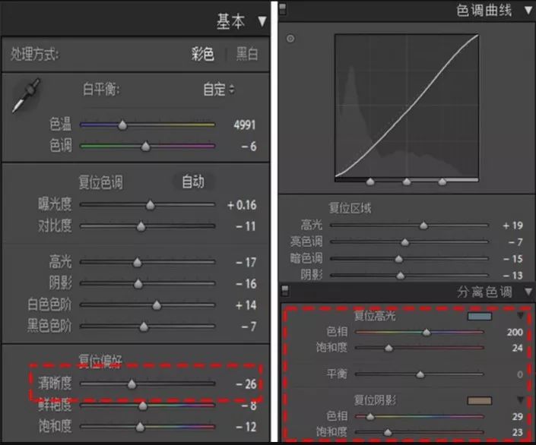This screenshot has height=445, width=536.
Task: Open the highlights color swatch
Action: click(x=480, y=316)
